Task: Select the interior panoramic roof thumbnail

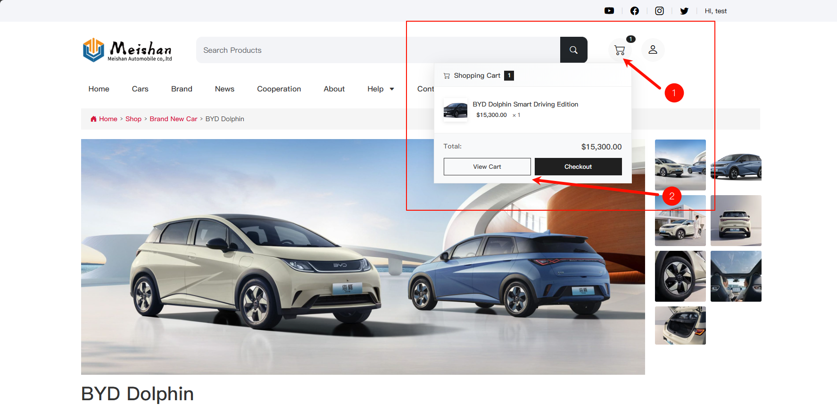Action: [736, 276]
